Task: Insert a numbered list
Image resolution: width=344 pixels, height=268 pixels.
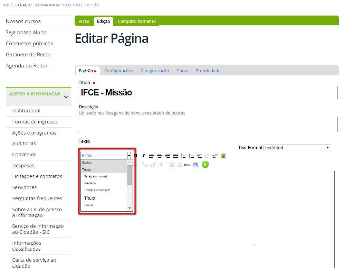Action: pos(191,156)
